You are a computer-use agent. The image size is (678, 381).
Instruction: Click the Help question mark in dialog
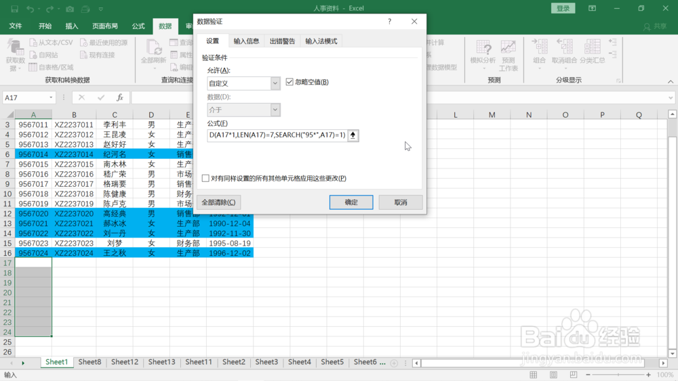(390, 21)
